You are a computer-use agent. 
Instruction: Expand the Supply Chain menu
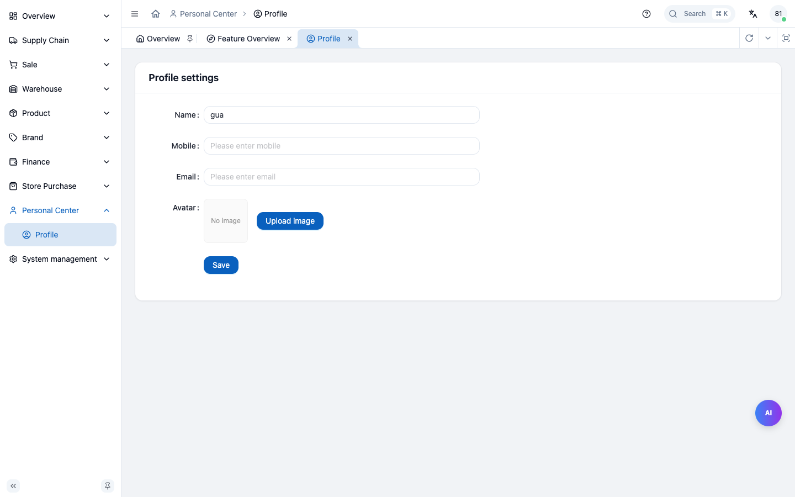pyautogui.click(x=60, y=40)
